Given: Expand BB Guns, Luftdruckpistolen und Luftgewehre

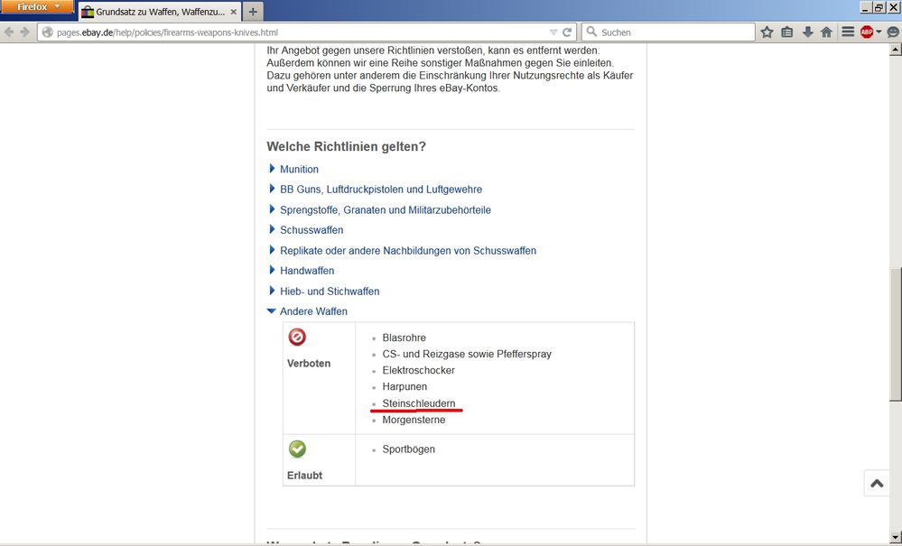Looking at the screenshot, I should click(x=380, y=190).
